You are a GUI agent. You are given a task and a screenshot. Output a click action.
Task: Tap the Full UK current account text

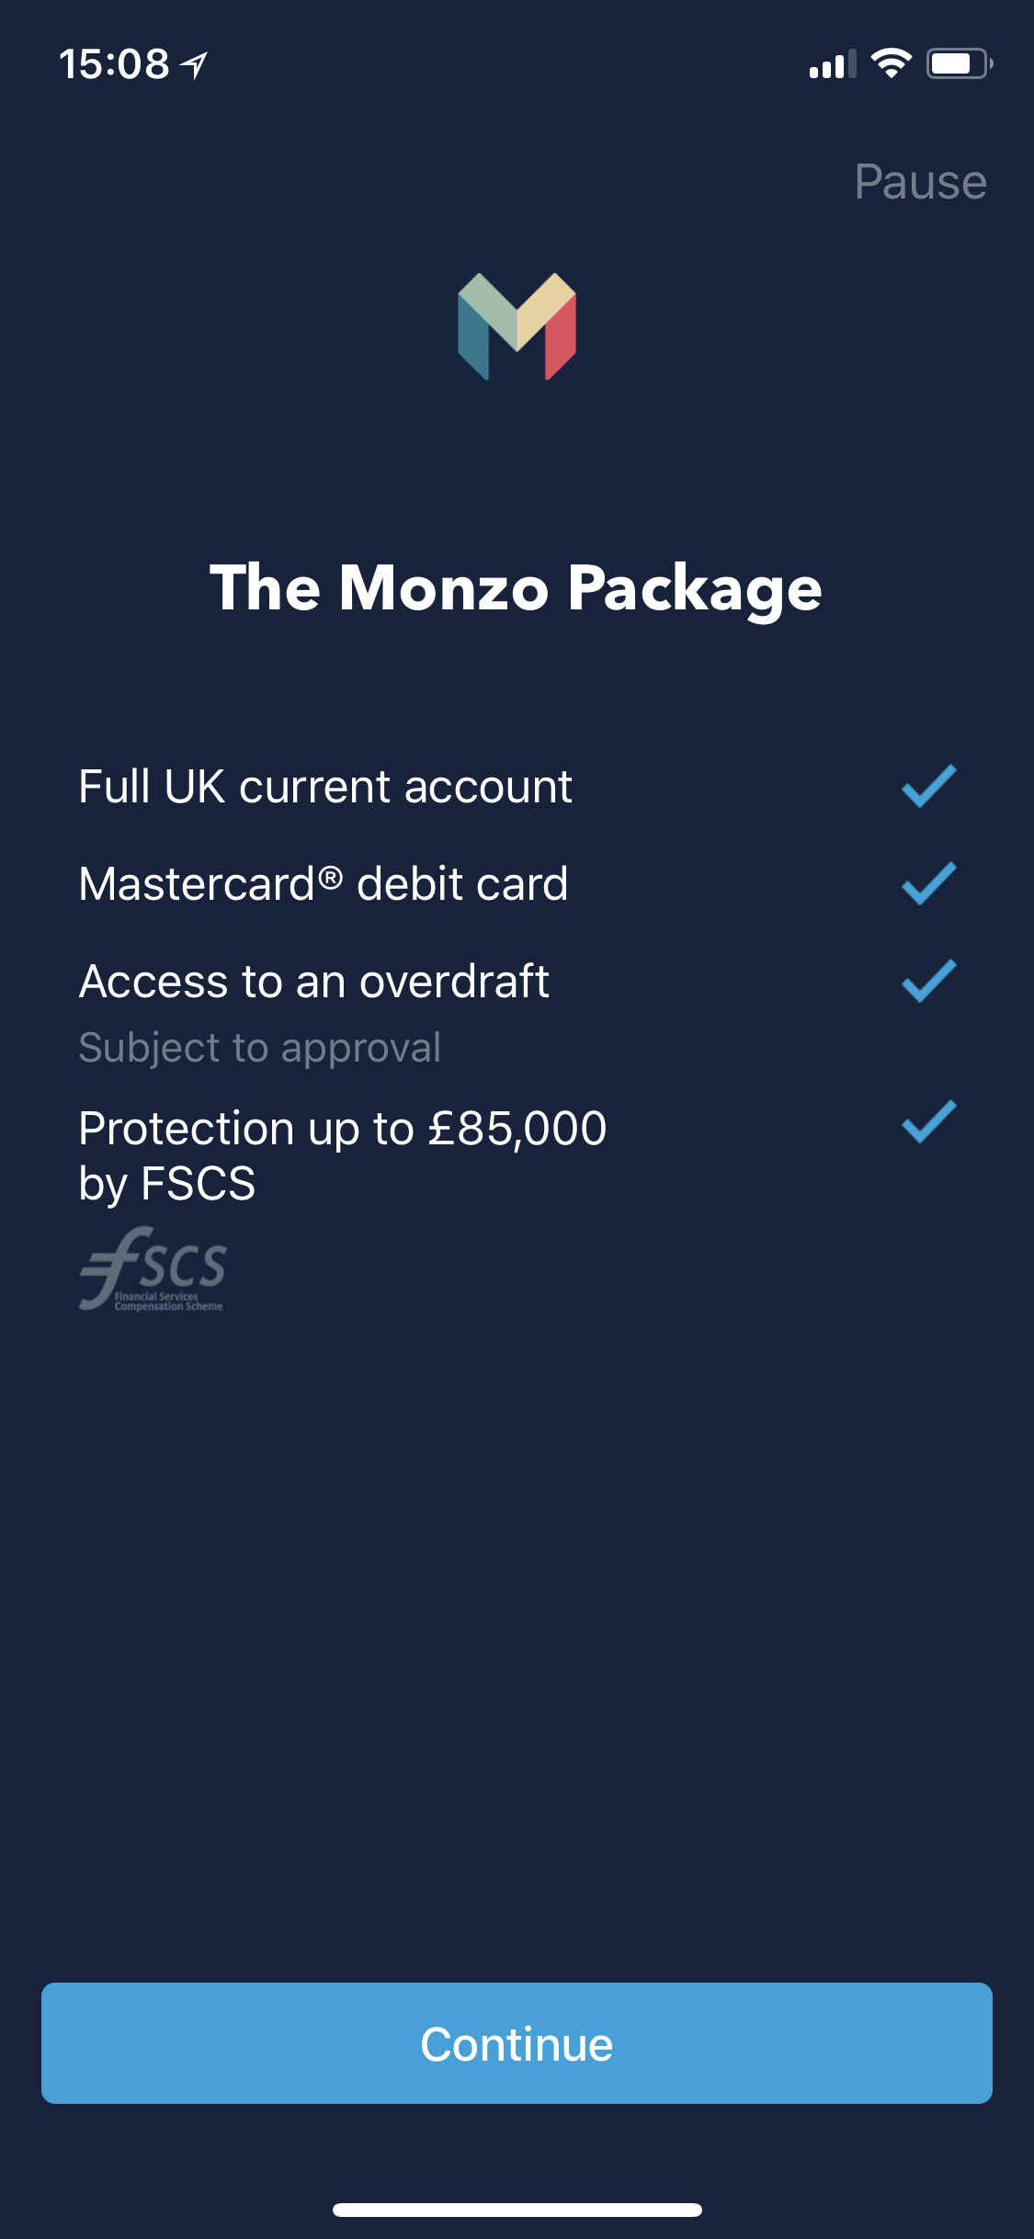coord(325,787)
